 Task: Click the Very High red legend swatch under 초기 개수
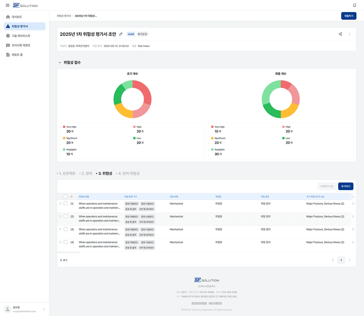64,127
